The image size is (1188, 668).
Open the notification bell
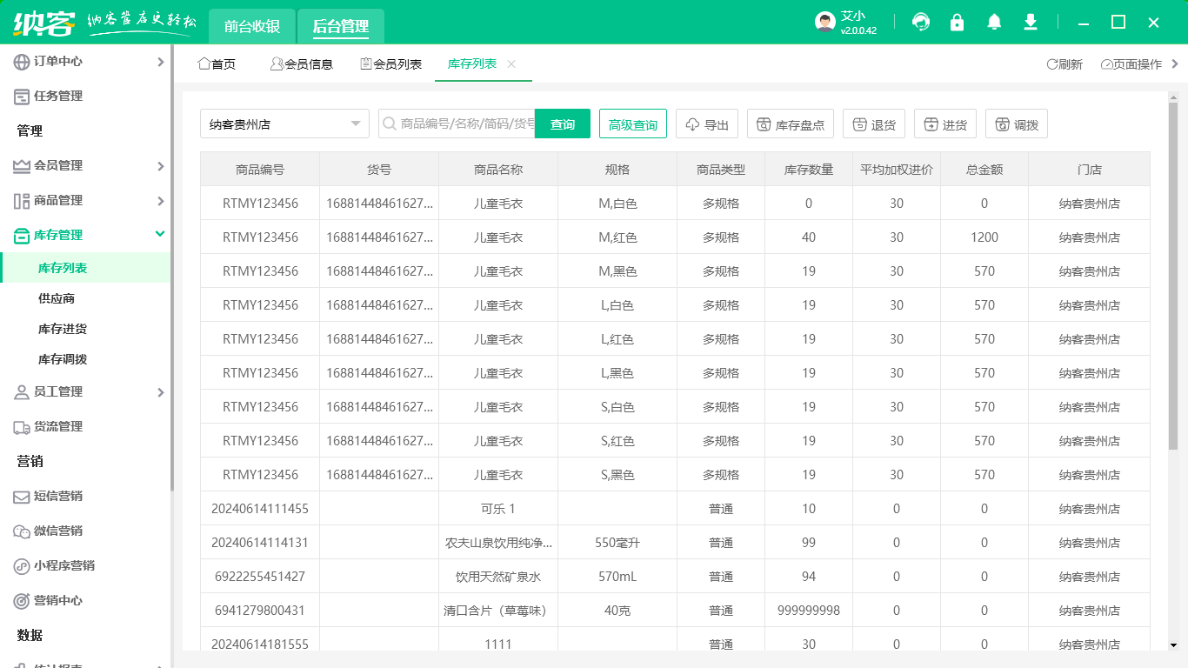coord(994,23)
